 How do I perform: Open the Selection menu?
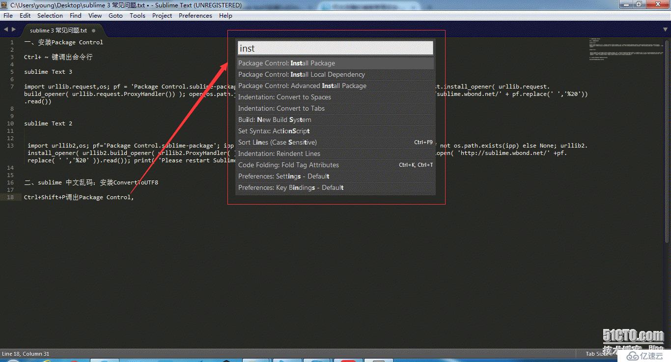coord(50,16)
